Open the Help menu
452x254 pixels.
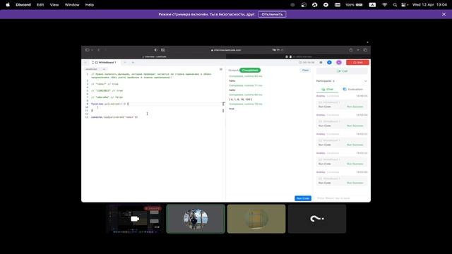click(x=90, y=5)
